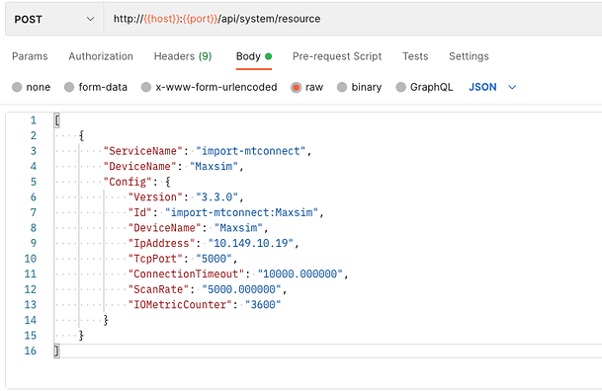Switch to the Params tab
602x391 pixels.
click(30, 56)
